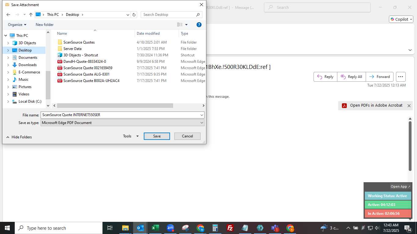Expand the Outlook message header chevron
The image size is (417, 234).
[410, 50]
